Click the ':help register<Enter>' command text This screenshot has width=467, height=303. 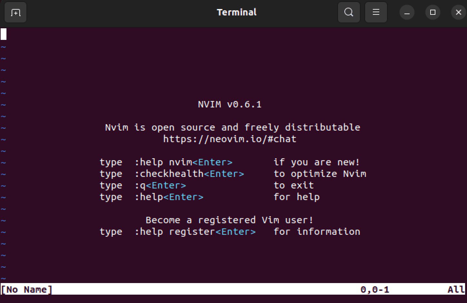[195, 232]
